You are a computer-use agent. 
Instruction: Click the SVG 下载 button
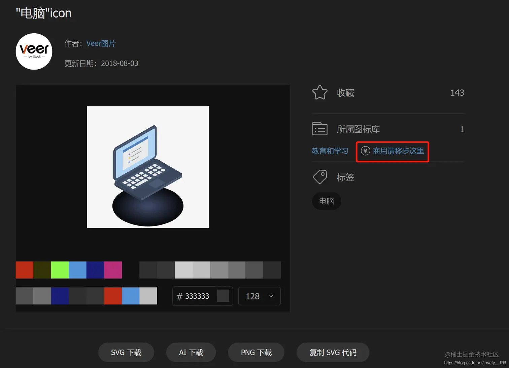coord(126,352)
